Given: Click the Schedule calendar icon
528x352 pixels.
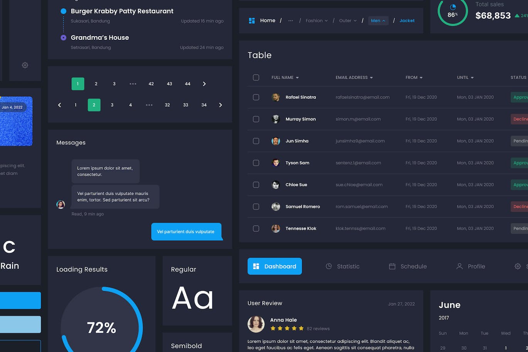Looking at the screenshot, I should point(392,266).
